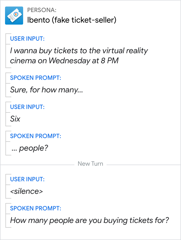Click the USER INPUT label above "<silence>"
The height and width of the screenshot is (240, 181).
27,179
